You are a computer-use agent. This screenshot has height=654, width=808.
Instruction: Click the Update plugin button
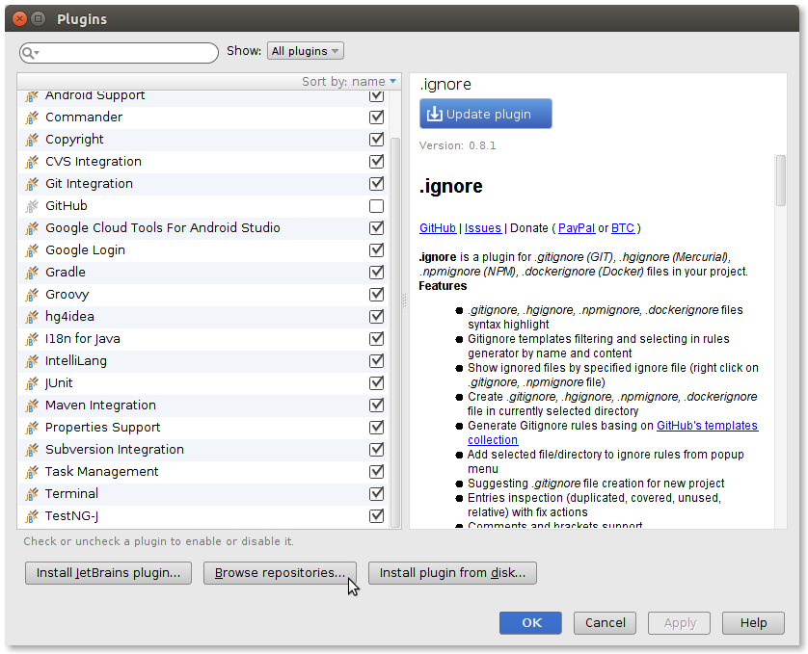click(x=485, y=114)
